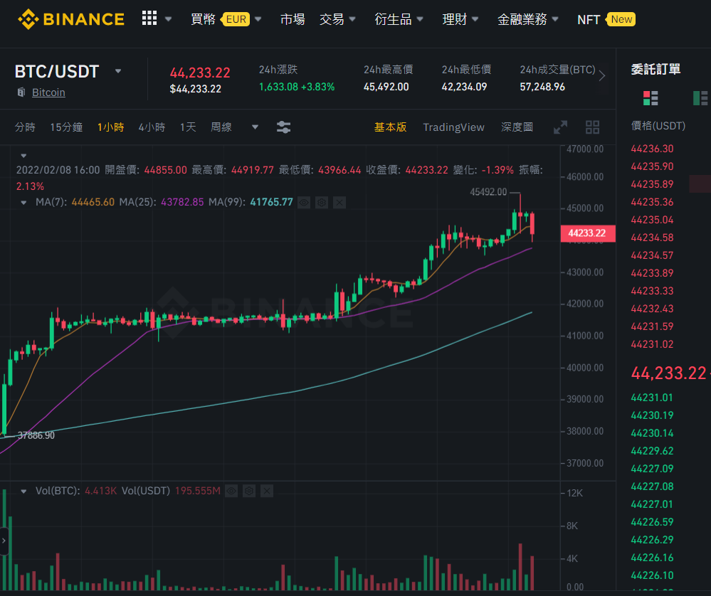Screen dimensions: 711x596
Task: Toggle MA indicator visibility eye
Action: pyautogui.click(x=304, y=203)
